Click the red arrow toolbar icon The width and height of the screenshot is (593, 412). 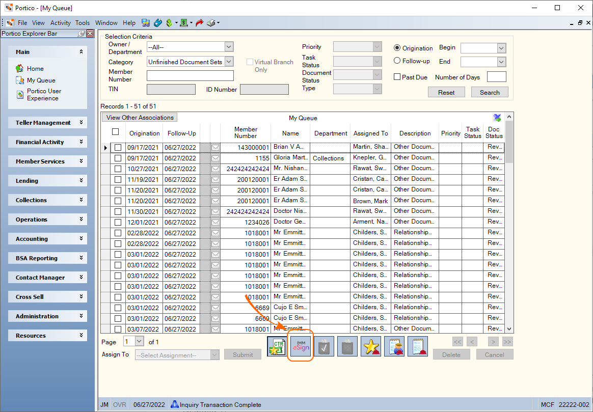200,23
